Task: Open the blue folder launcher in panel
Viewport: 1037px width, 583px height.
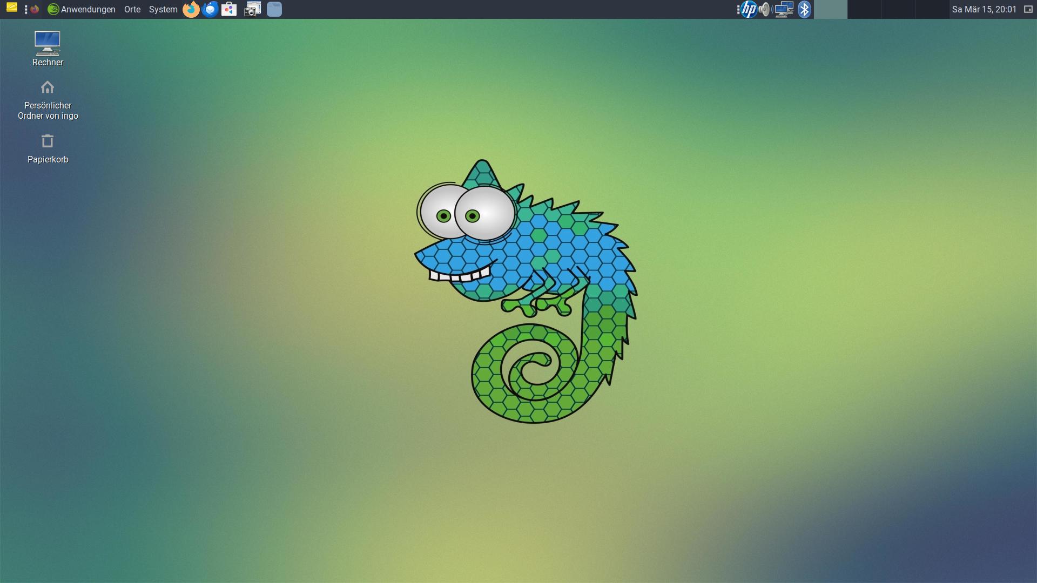Action: point(274,9)
